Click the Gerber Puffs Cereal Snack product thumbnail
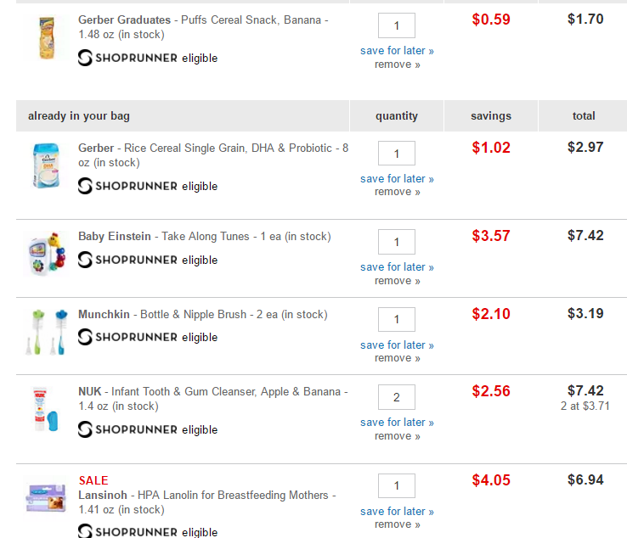This screenshot has height=538, width=627. tap(47, 38)
